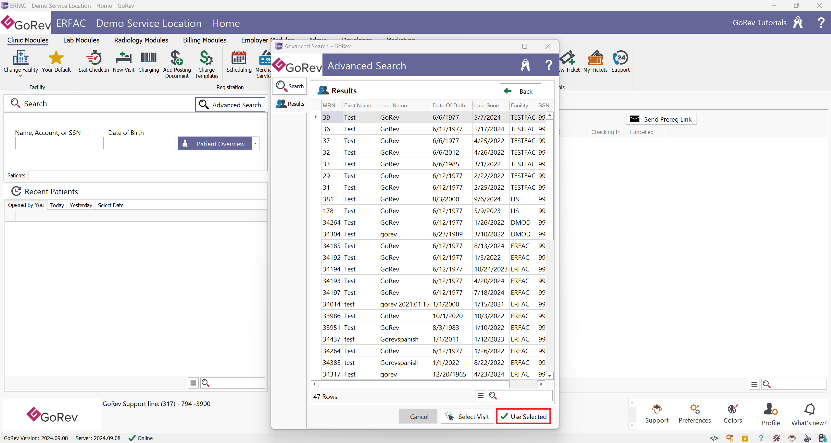Open the 24 Support icon in ribbon

(620, 58)
